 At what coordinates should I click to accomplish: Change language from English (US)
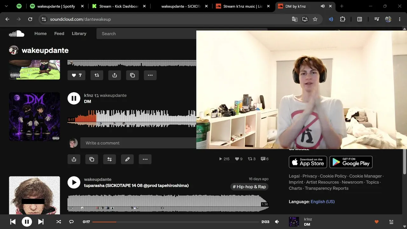322,202
